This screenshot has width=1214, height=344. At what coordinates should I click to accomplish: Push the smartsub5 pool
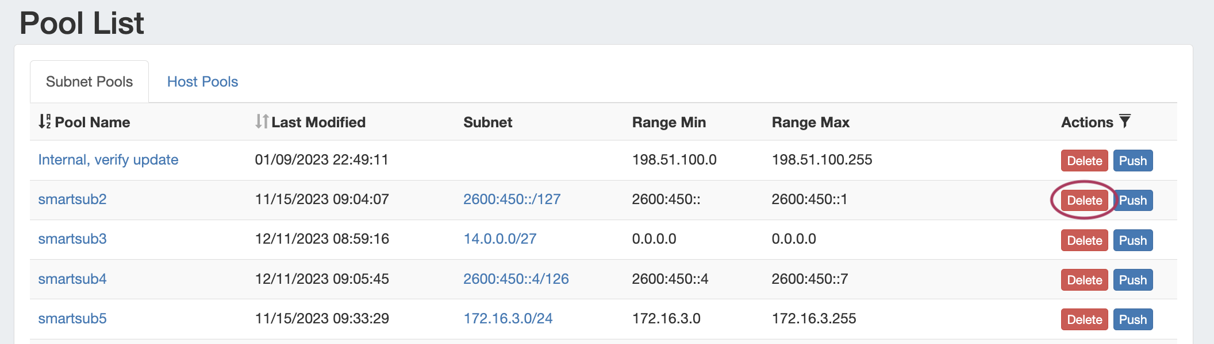[1133, 320]
